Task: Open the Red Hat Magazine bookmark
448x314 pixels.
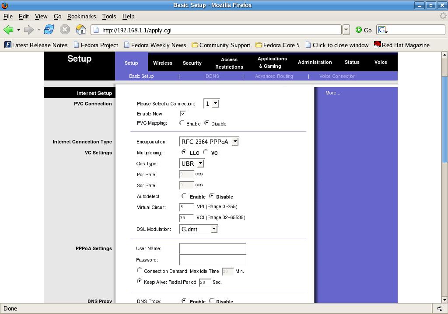Action: (402, 45)
